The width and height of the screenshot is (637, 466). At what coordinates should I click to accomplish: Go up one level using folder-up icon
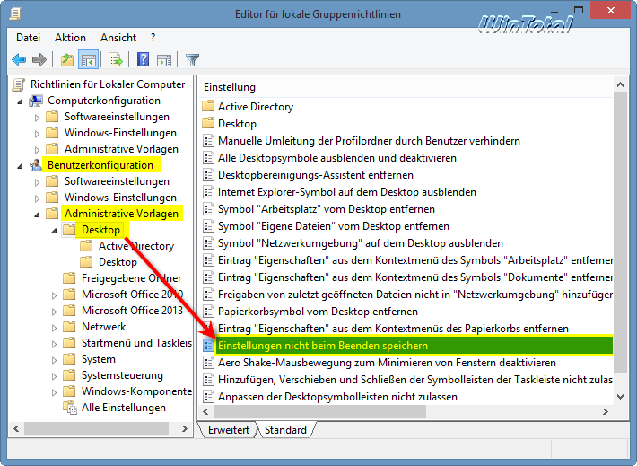(x=67, y=60)
